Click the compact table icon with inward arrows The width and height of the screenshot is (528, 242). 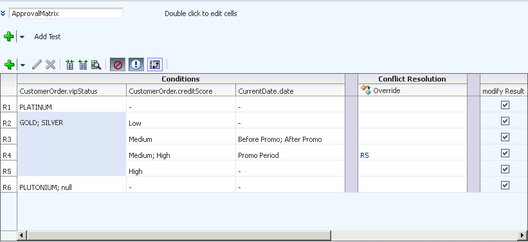click(x=69, y=65)
